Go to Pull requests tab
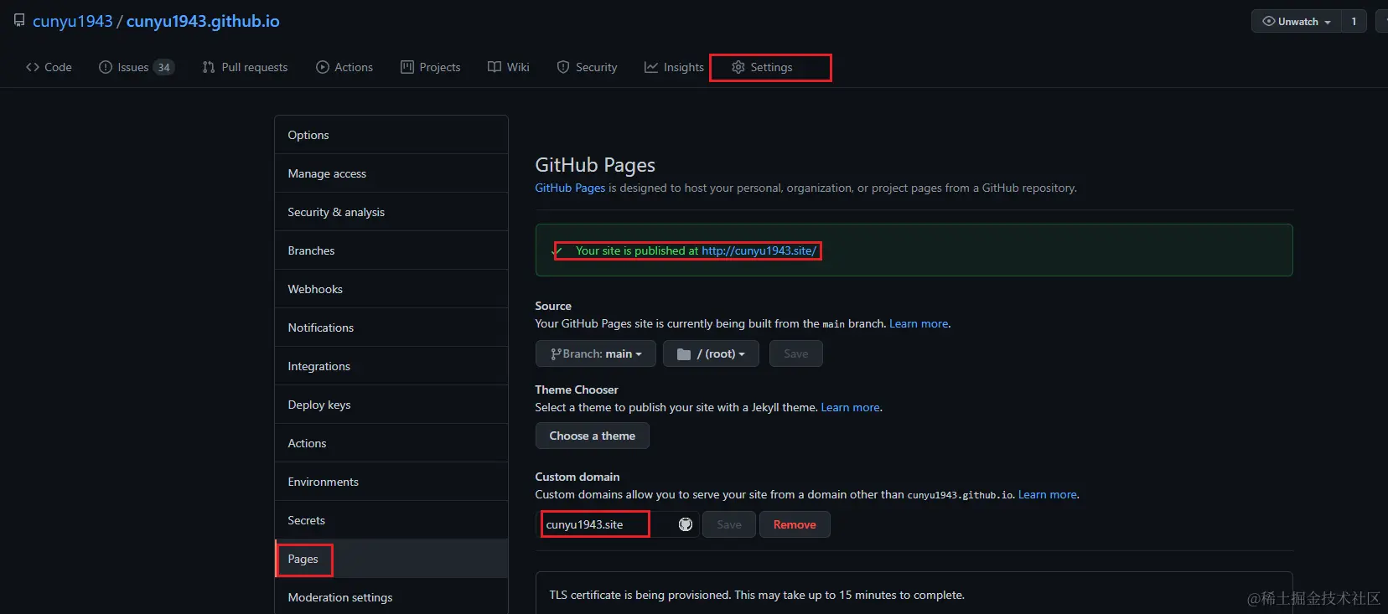 click(x=245, y=67)
